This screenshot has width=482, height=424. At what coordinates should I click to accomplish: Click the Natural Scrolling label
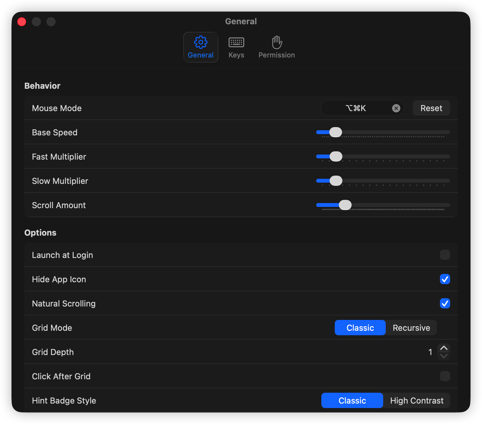[64, 304]
